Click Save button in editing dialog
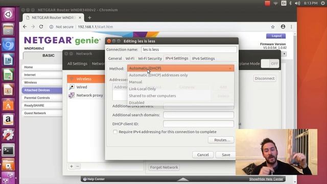This screenshot has height=184, width=327. click(x=226, y=155)
